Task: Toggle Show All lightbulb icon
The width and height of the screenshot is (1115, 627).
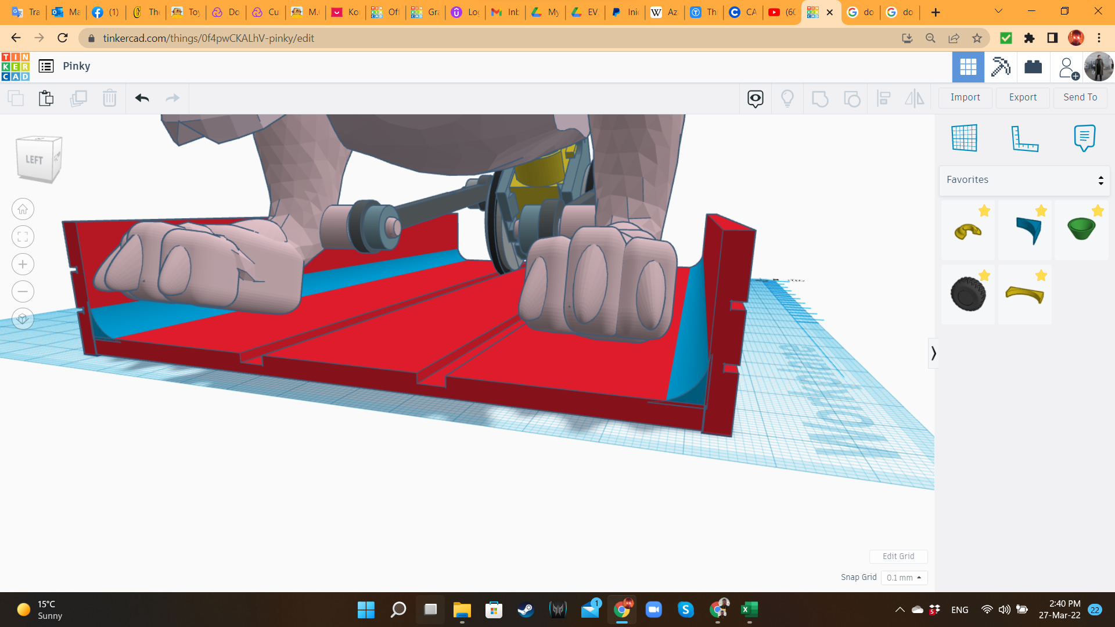Action: pyautogui.click(x=787, y=98)
